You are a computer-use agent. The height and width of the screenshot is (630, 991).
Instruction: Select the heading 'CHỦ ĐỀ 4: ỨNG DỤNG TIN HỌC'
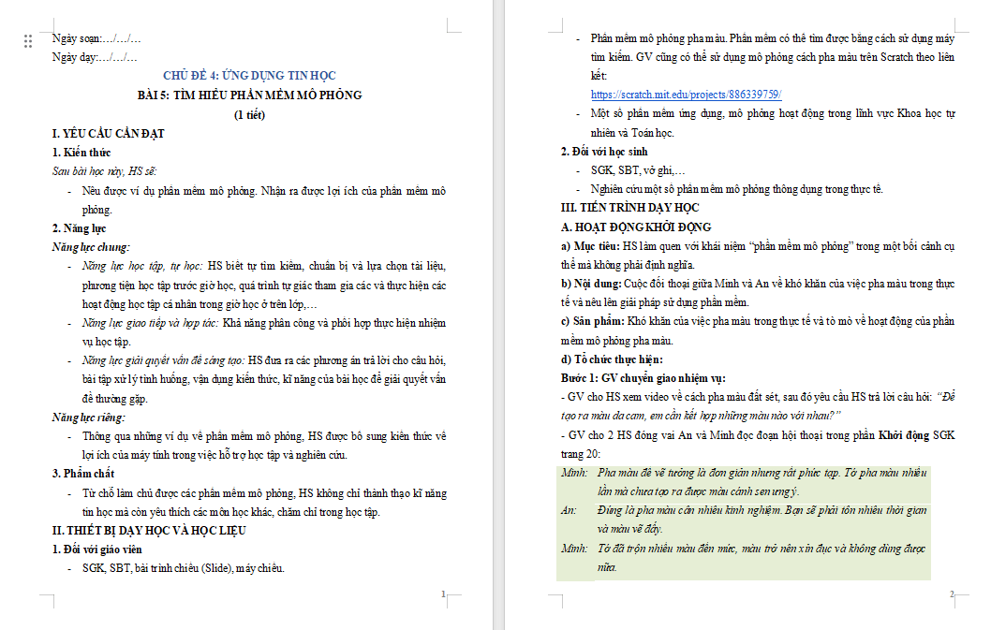249,75
